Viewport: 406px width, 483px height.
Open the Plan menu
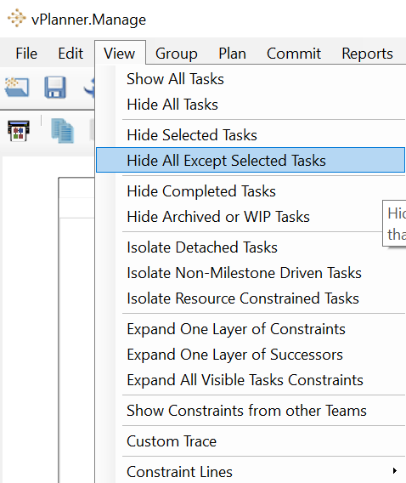click(x=232, y=54)
